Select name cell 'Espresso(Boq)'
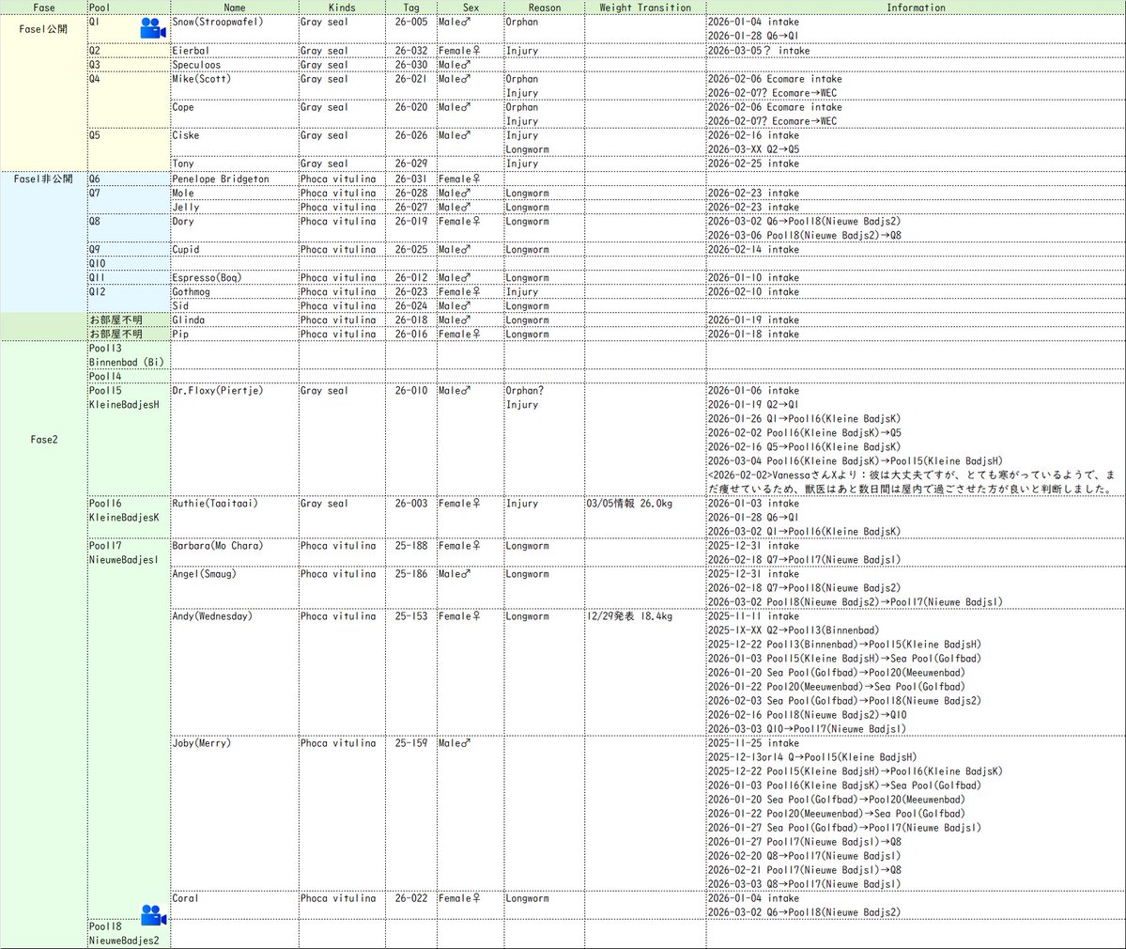Image resolution: width=1126 pixels, height=949 pixels. pyautogui.click(x=235, y=277)
